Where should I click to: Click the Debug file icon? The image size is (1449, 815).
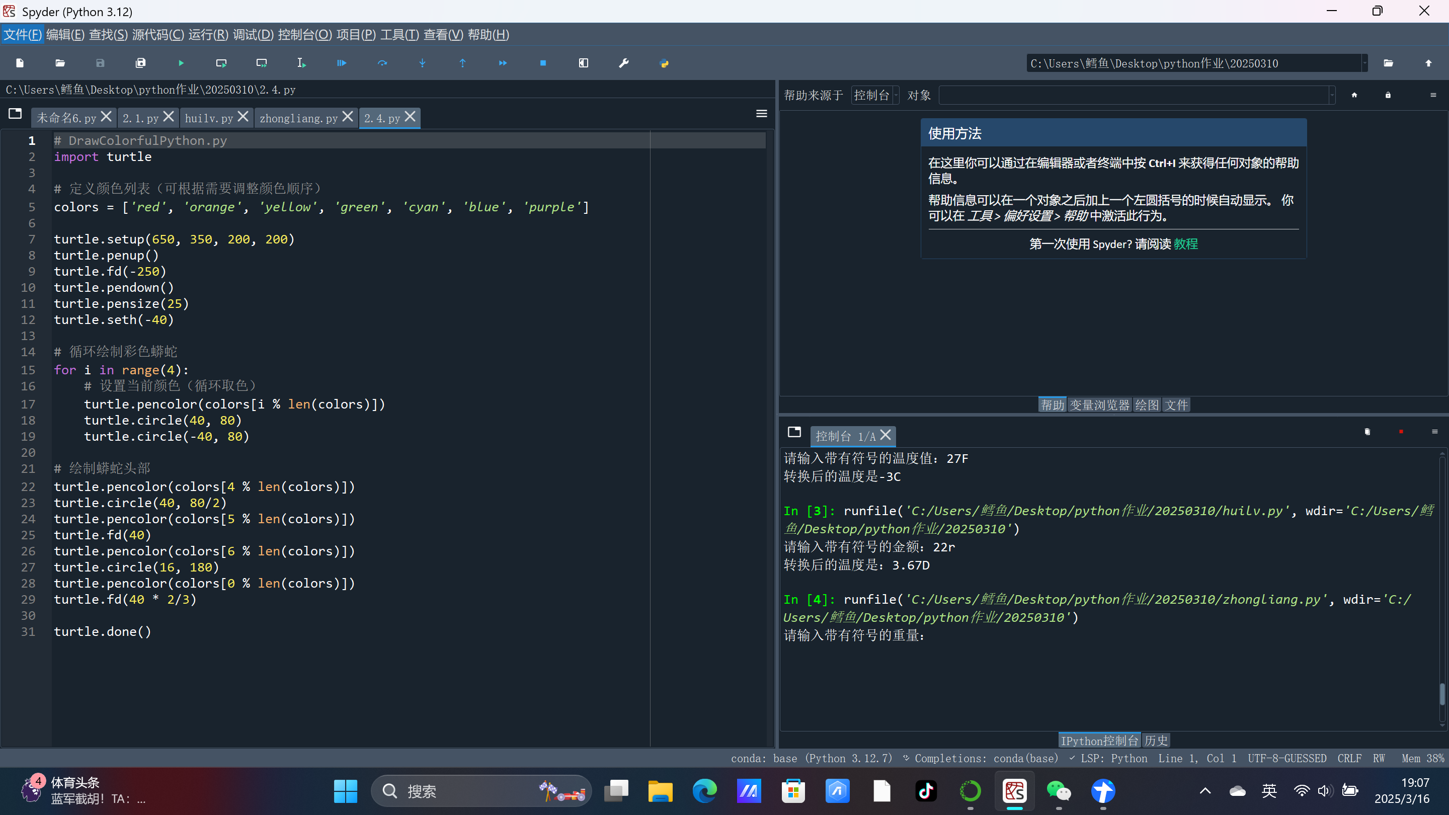(x=342, y=63)
